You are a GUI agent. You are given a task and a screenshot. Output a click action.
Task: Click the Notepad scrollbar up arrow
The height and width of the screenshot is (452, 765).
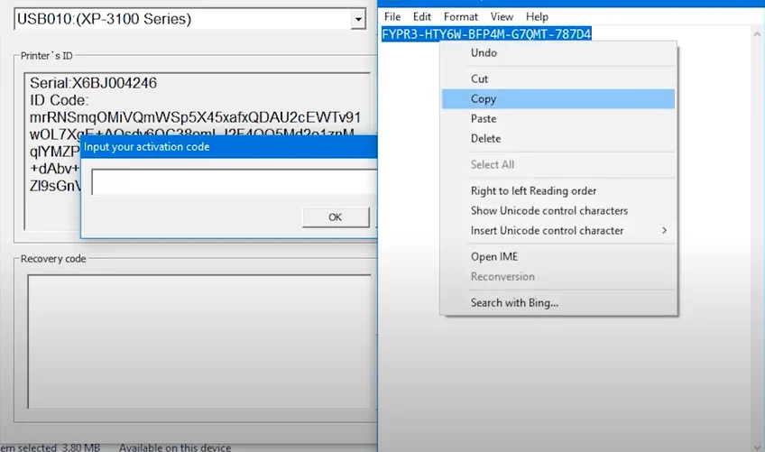click(x=757, y=33)
